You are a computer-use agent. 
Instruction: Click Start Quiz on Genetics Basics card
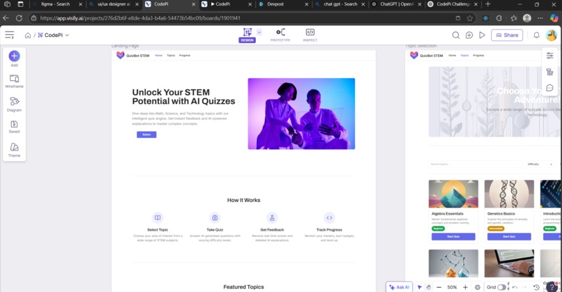pos(509,236)
